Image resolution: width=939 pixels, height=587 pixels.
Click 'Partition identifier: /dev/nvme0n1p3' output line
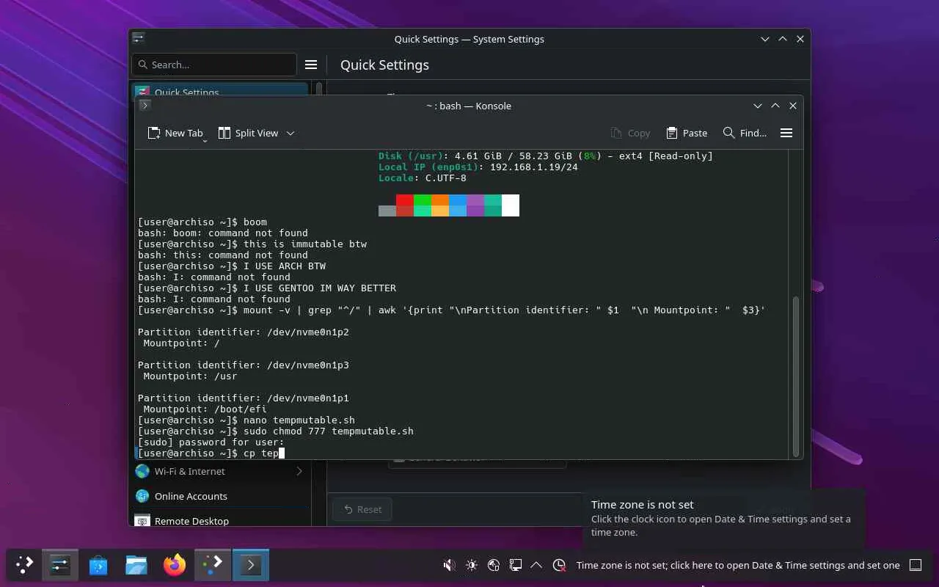pyautogui.click(x=244, y=365)
